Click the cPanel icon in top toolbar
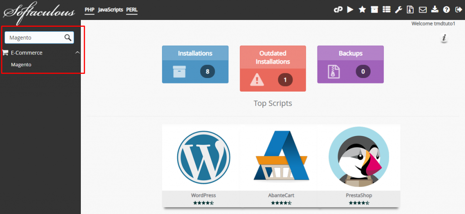The image size is (465, 214). click(338, 10)
